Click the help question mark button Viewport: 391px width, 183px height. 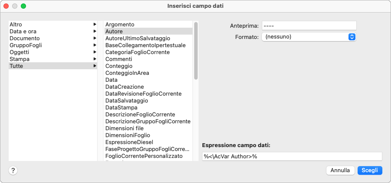coord(13,170)
